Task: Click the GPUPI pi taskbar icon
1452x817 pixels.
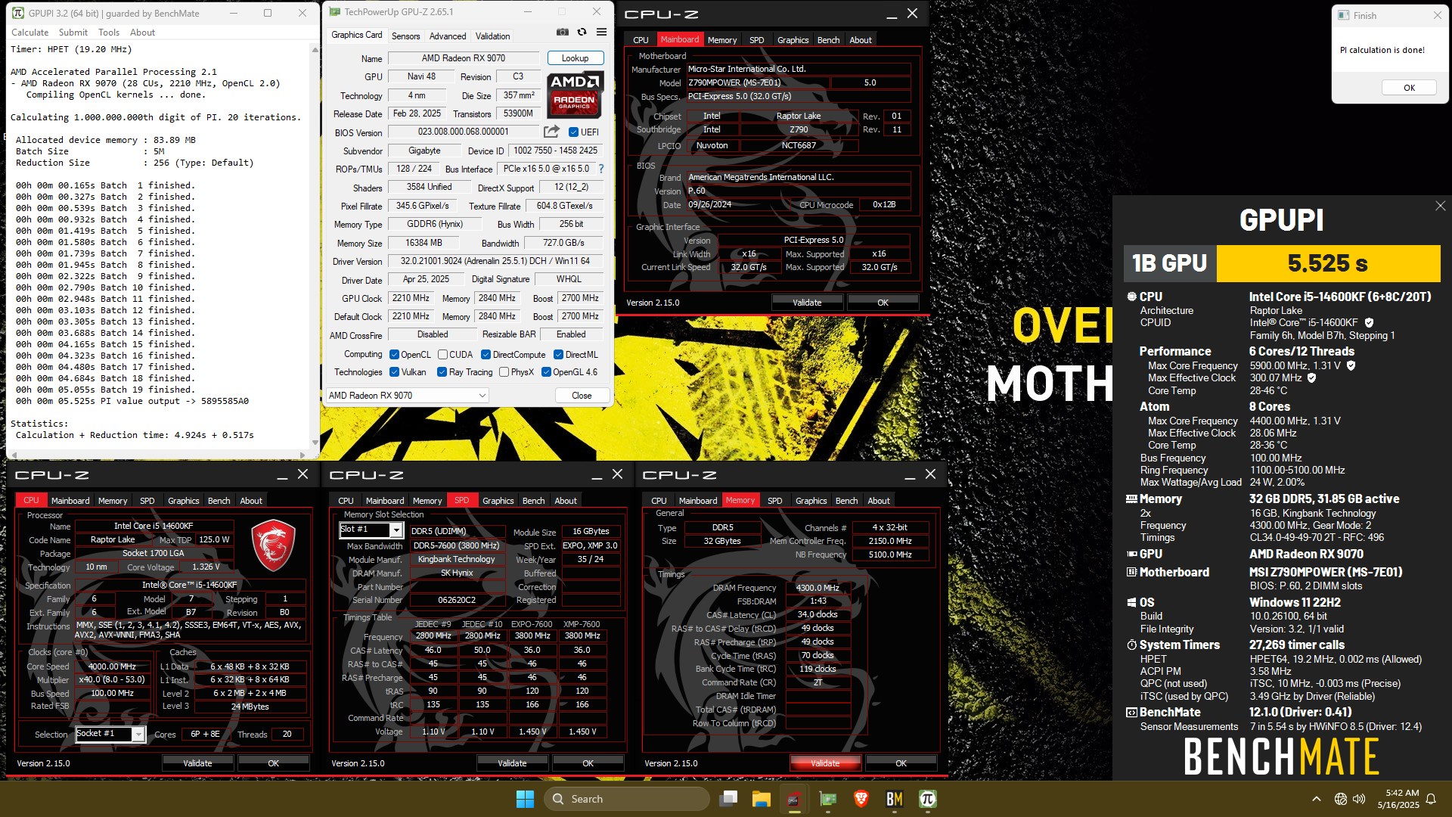Action: (x=927, y=799)
